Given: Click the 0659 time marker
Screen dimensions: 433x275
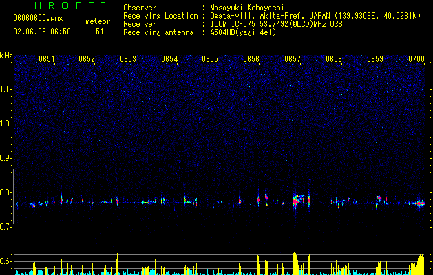Looking at the screenshot, I should [375, 59].
